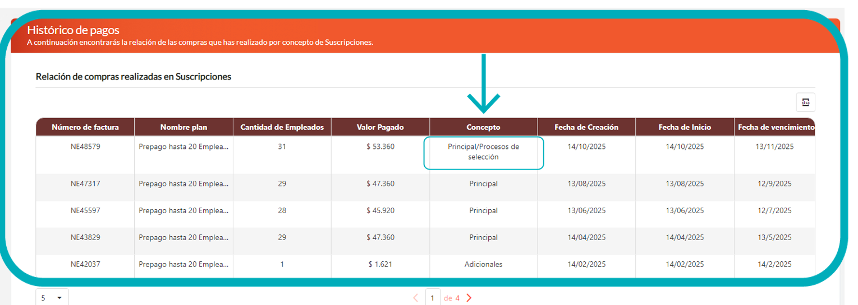Select invoice row NE43829

point(85,237)
